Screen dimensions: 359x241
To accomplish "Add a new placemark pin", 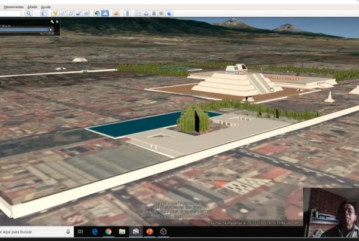I will point(54,13).
